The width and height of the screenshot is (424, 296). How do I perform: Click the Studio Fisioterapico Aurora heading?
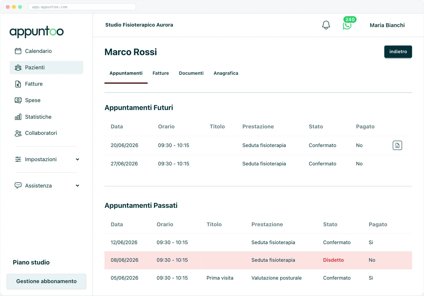[139, 25]
